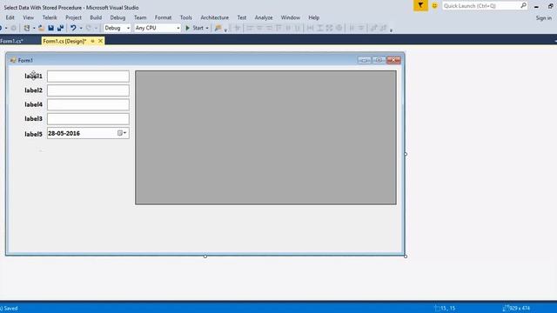Open the Test menu
The width and height of the screenshot is (557, 313).
pos(242,17)
